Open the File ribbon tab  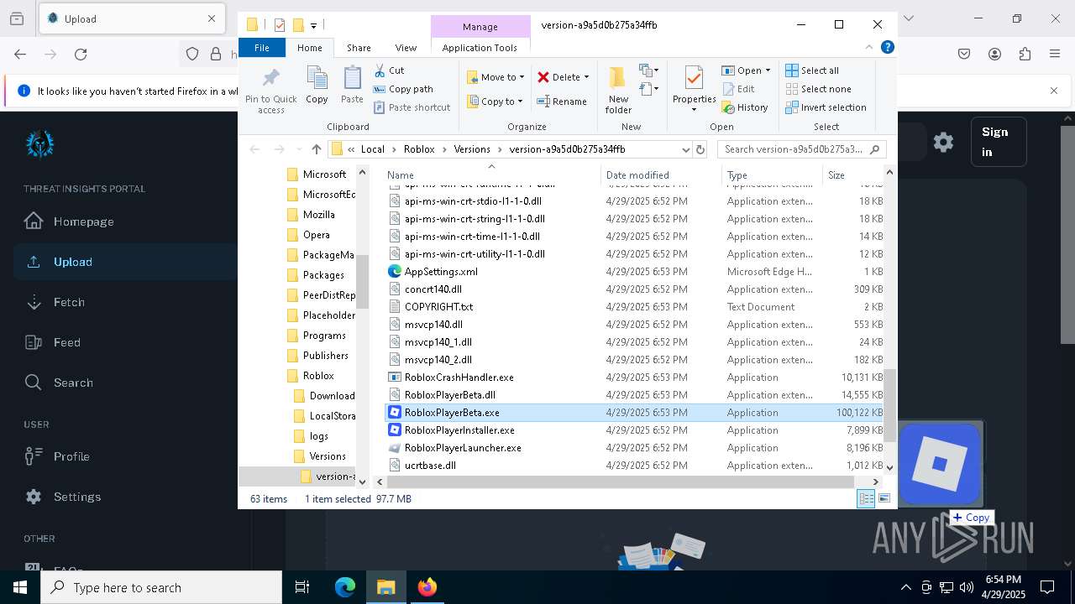pyautogui.click(x=262, y=48)
